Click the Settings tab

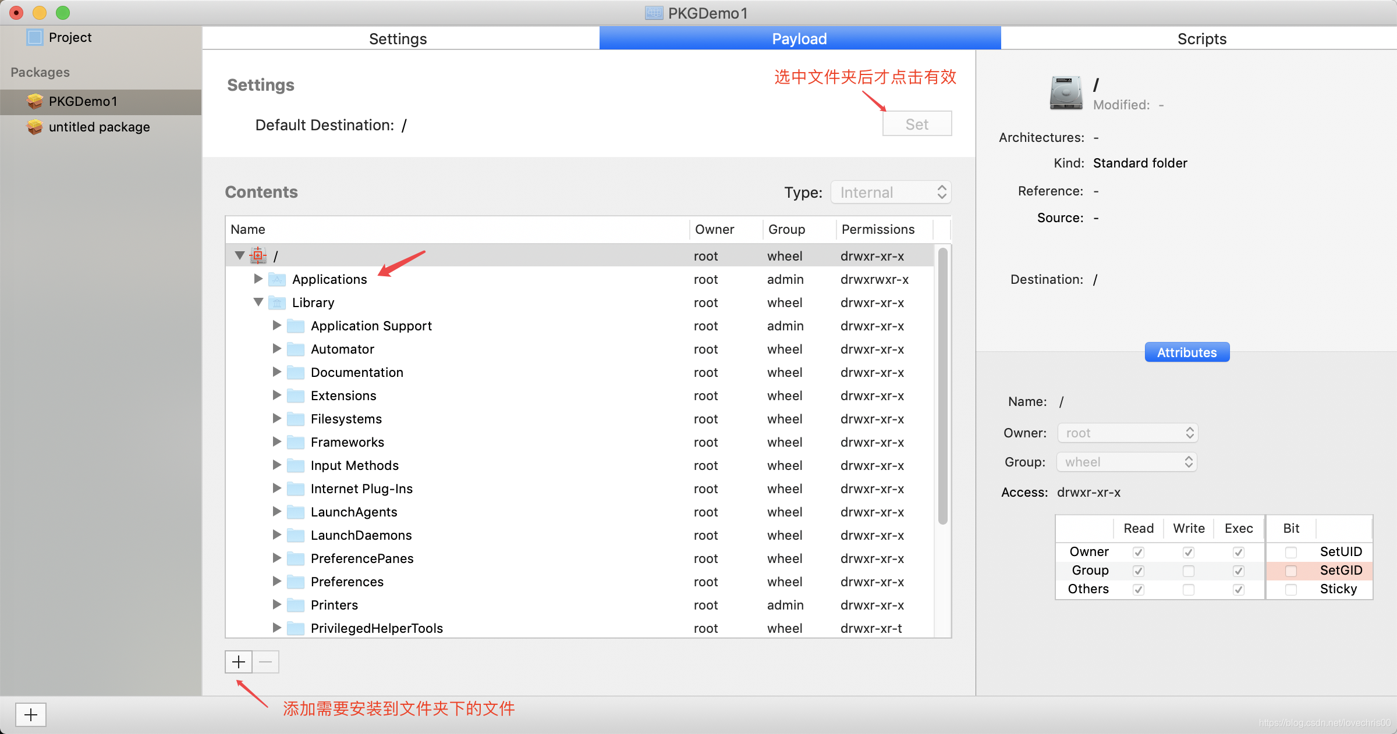(398, 38)
